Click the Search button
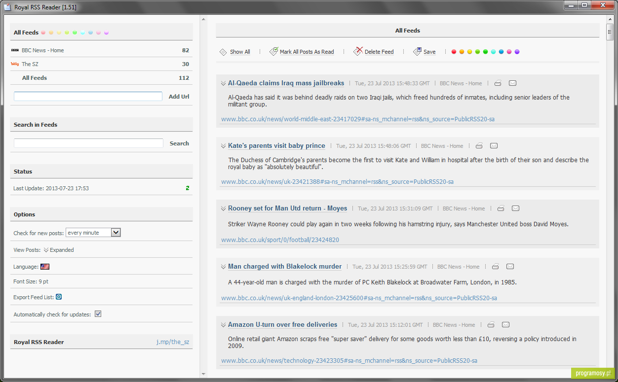This screenshot has width=618, height=382. pyautogui.click(x=179, y=143)
